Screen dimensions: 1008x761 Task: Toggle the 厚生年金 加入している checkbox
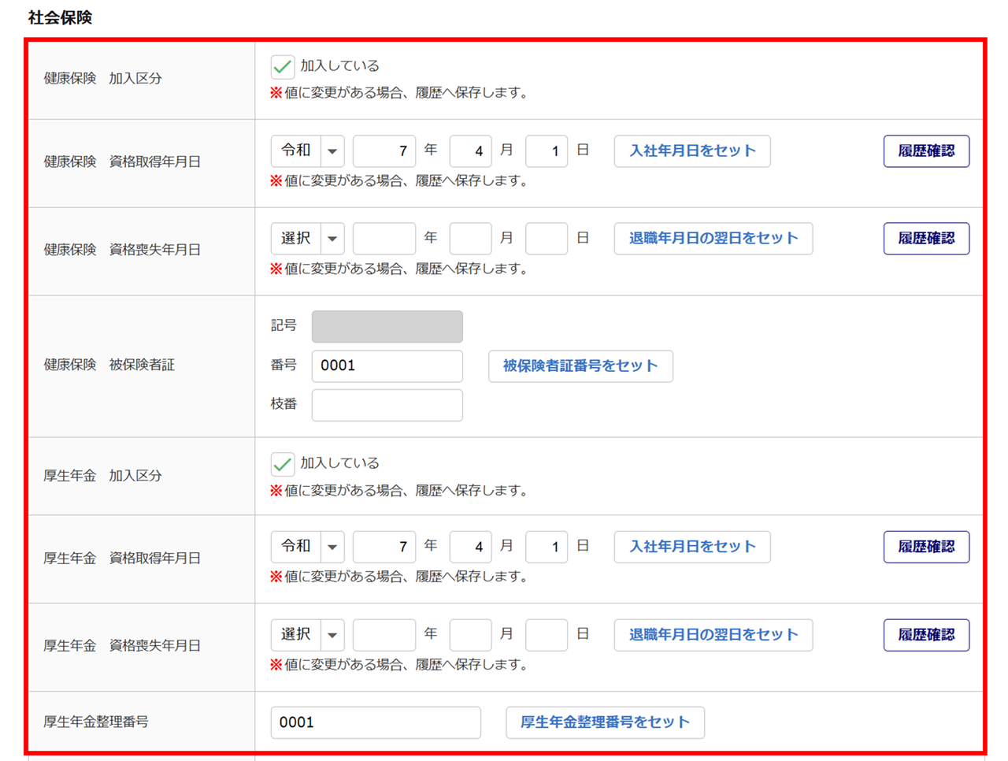click(282, 464)
